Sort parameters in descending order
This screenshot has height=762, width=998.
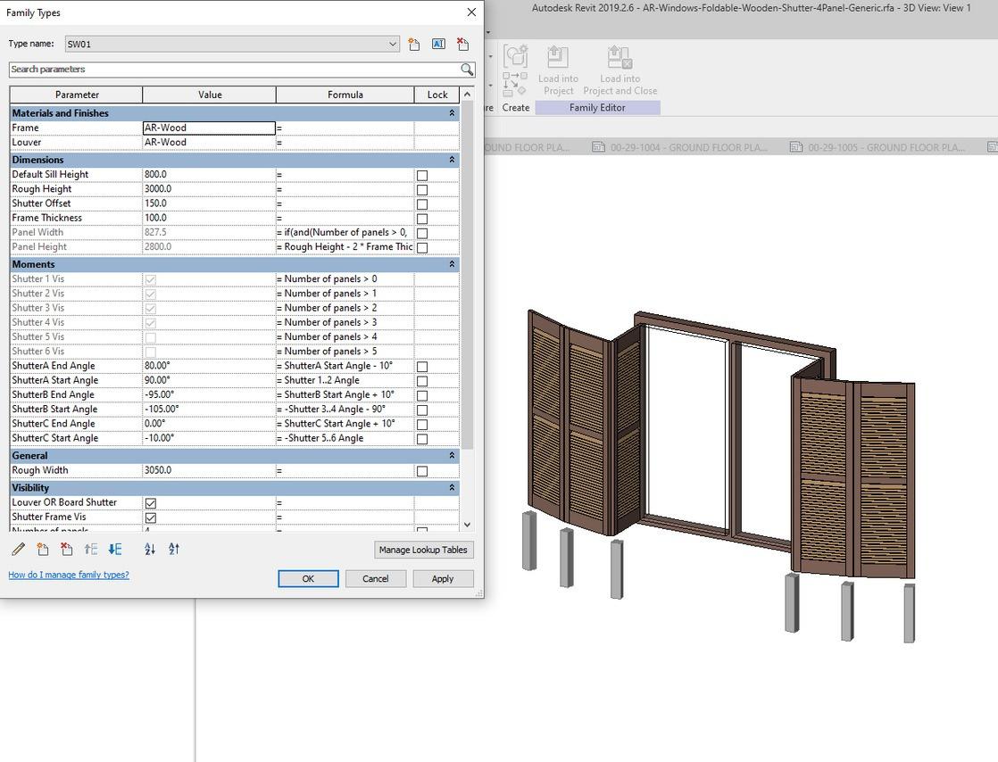174,550
